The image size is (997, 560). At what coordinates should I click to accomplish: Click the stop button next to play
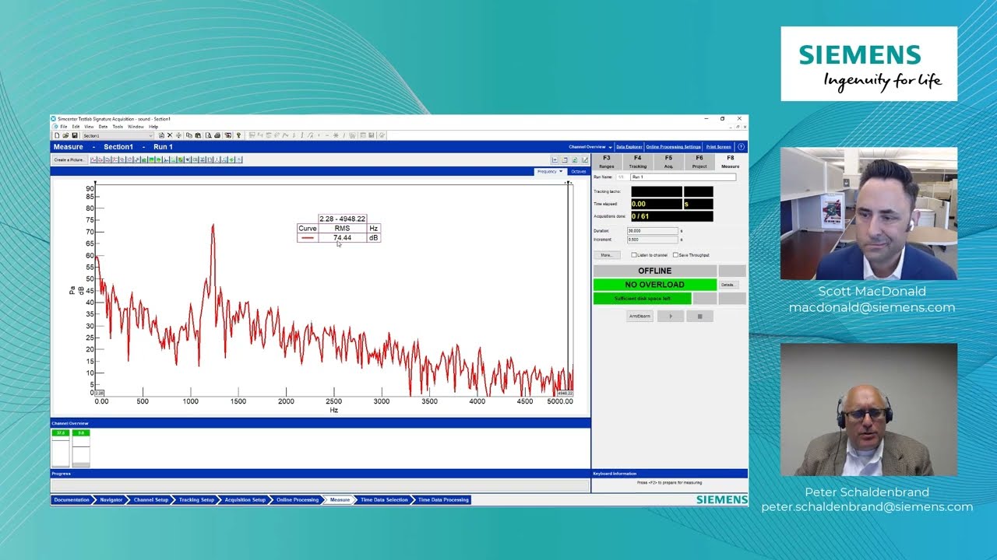click(x=699, y=317)
